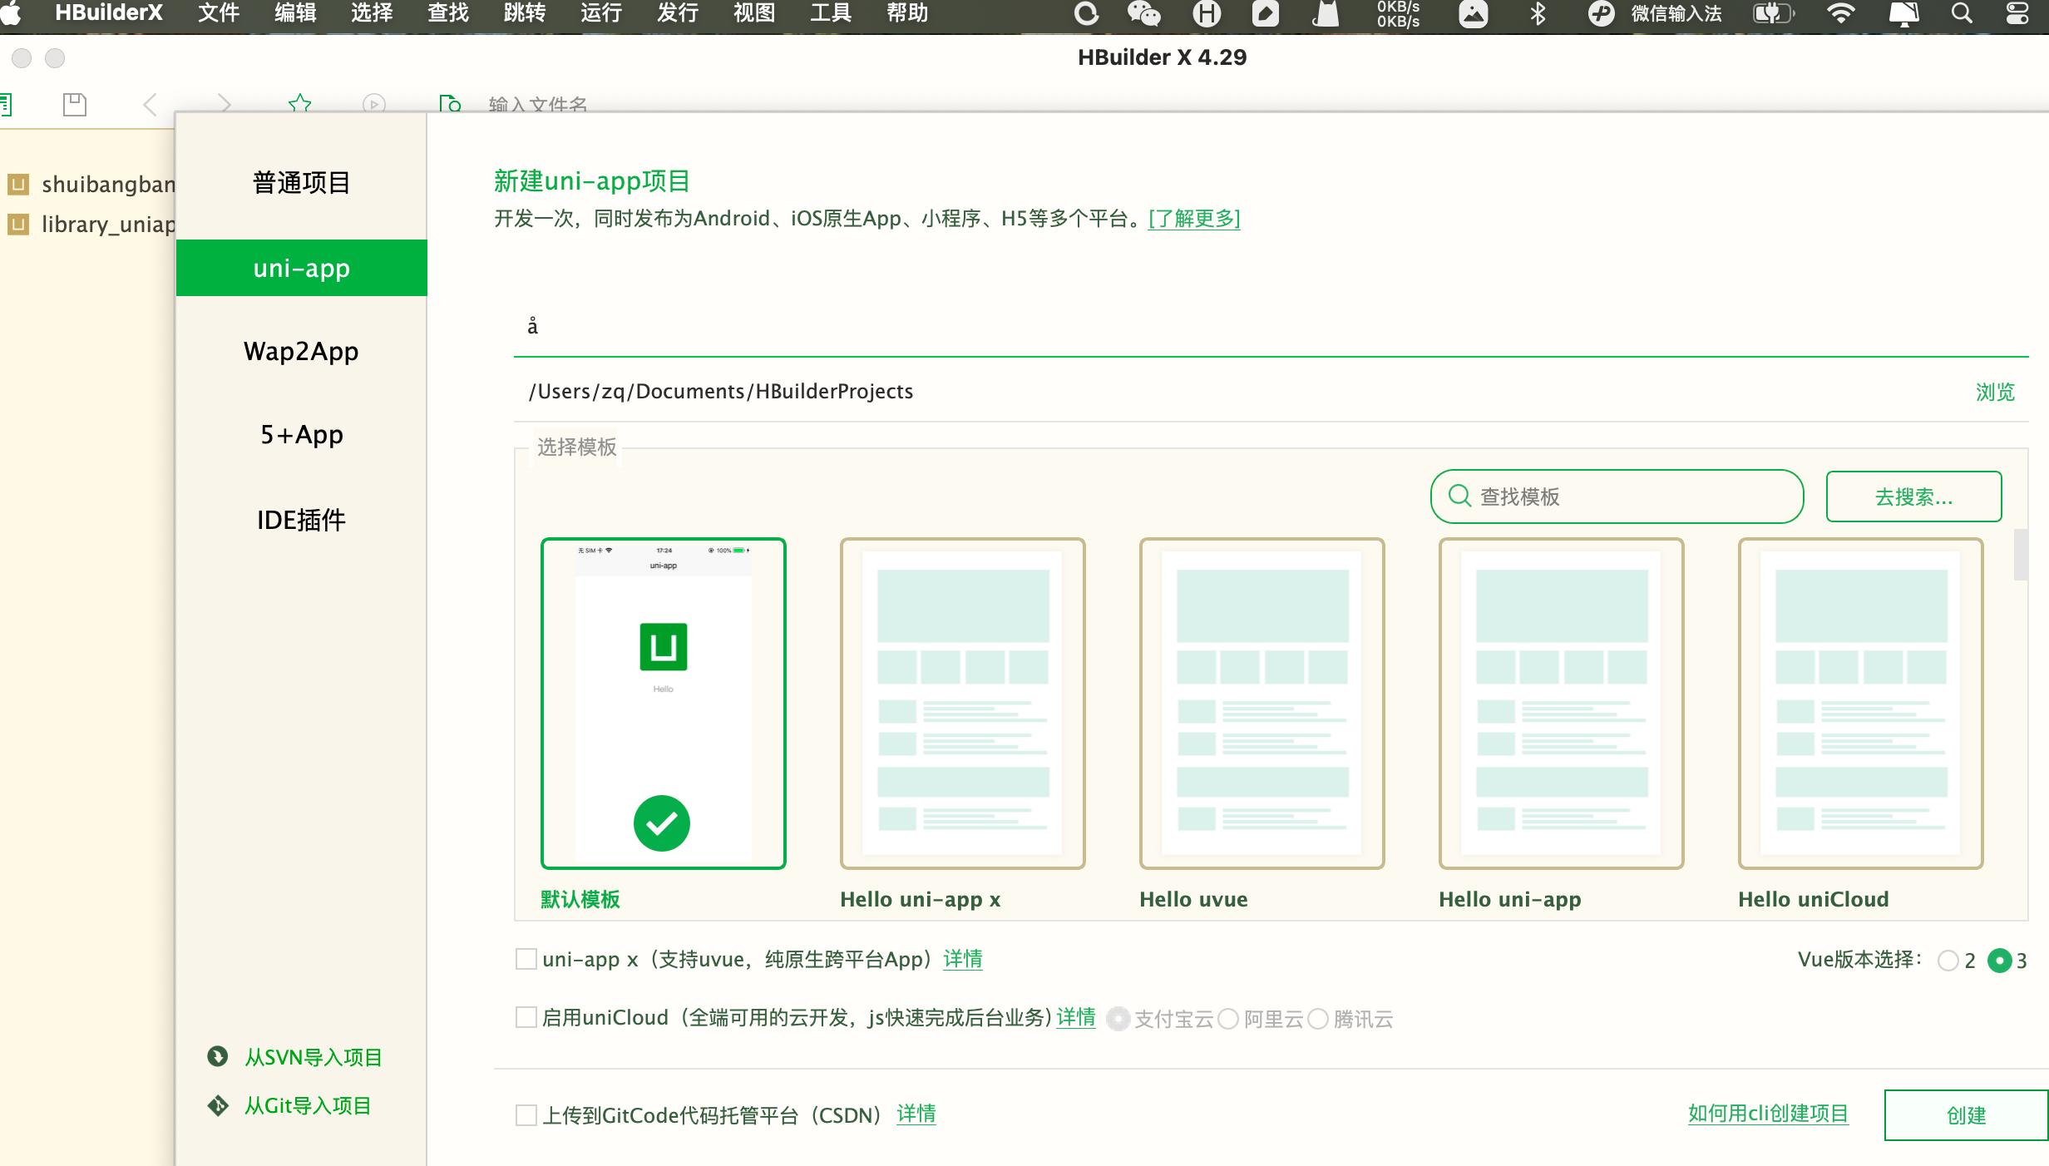
Task: Click the Spotlight search menu bar icon
Action: (x=1962, y=13)
